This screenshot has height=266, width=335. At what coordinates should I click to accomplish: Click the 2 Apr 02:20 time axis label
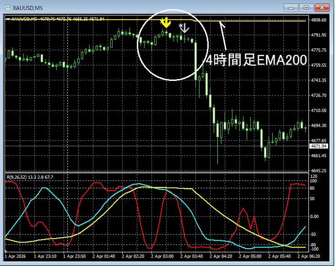point(133,256)
